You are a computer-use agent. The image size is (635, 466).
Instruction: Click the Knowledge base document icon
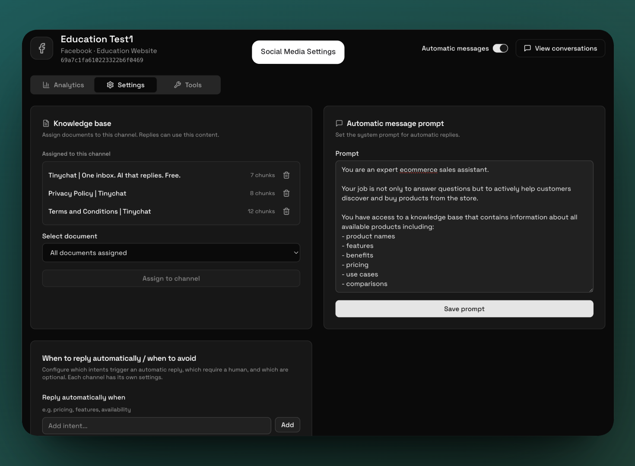(x=46, y=123)
